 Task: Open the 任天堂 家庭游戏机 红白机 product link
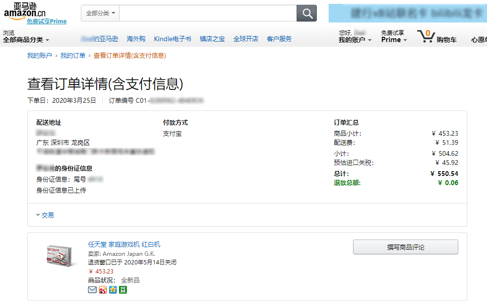(124, 244)
